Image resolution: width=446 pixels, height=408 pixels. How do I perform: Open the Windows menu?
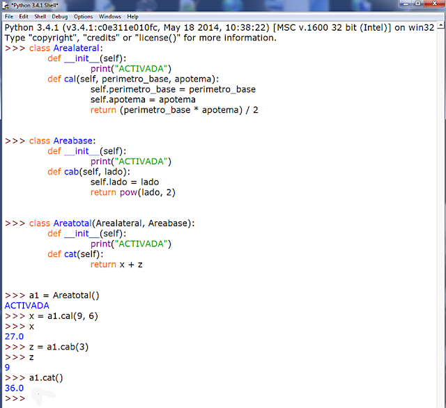(110, 17)
